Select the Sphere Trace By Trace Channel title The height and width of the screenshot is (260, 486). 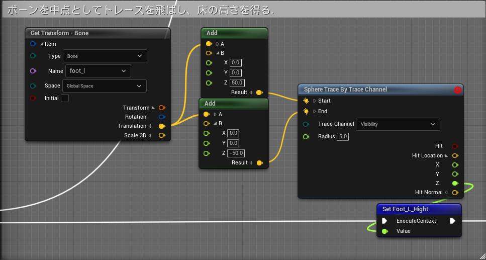[345, 90]
